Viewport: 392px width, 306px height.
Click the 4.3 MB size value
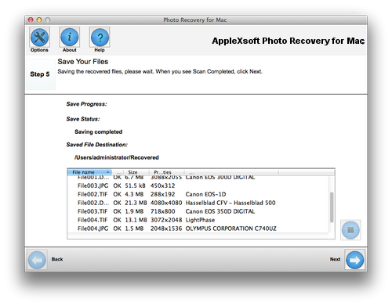pyautogui.click(x=134, y=194)
